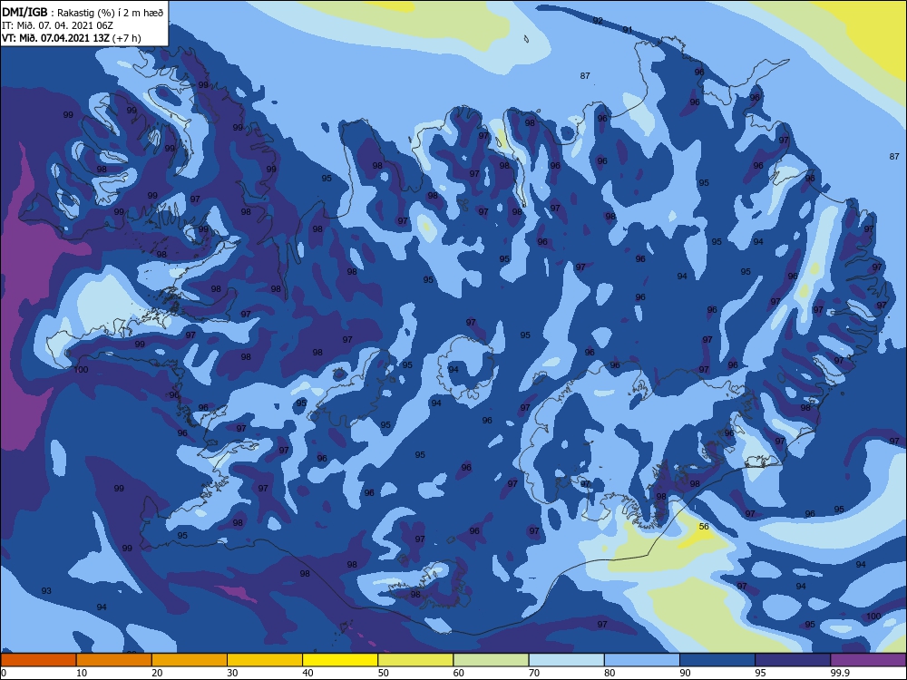Select the '90' legend tick label

point(685,673)
